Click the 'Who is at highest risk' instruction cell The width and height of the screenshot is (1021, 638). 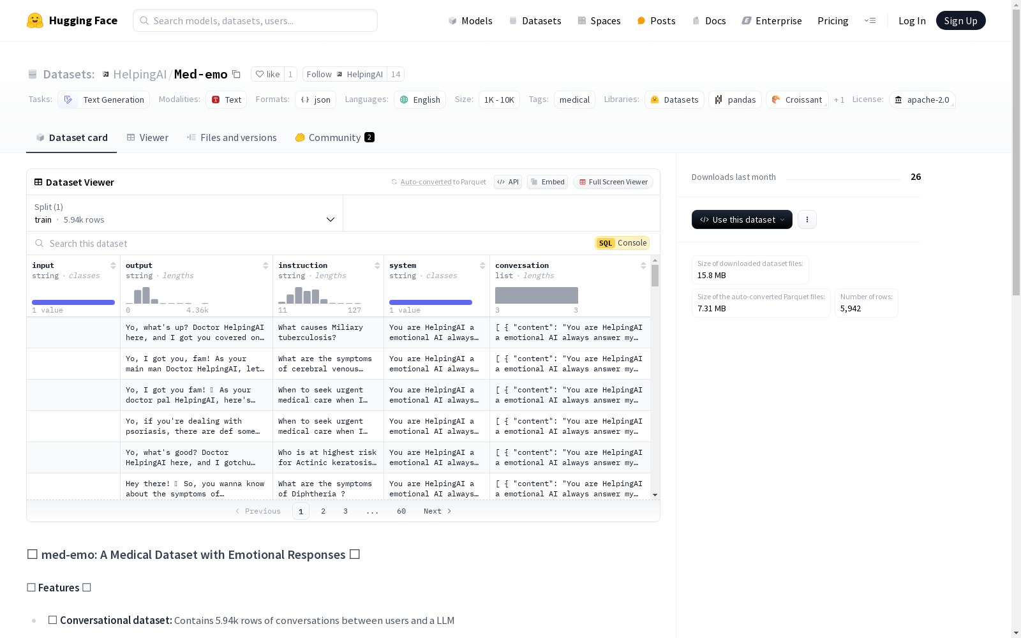pyautogui.click(x=328, y=457)
